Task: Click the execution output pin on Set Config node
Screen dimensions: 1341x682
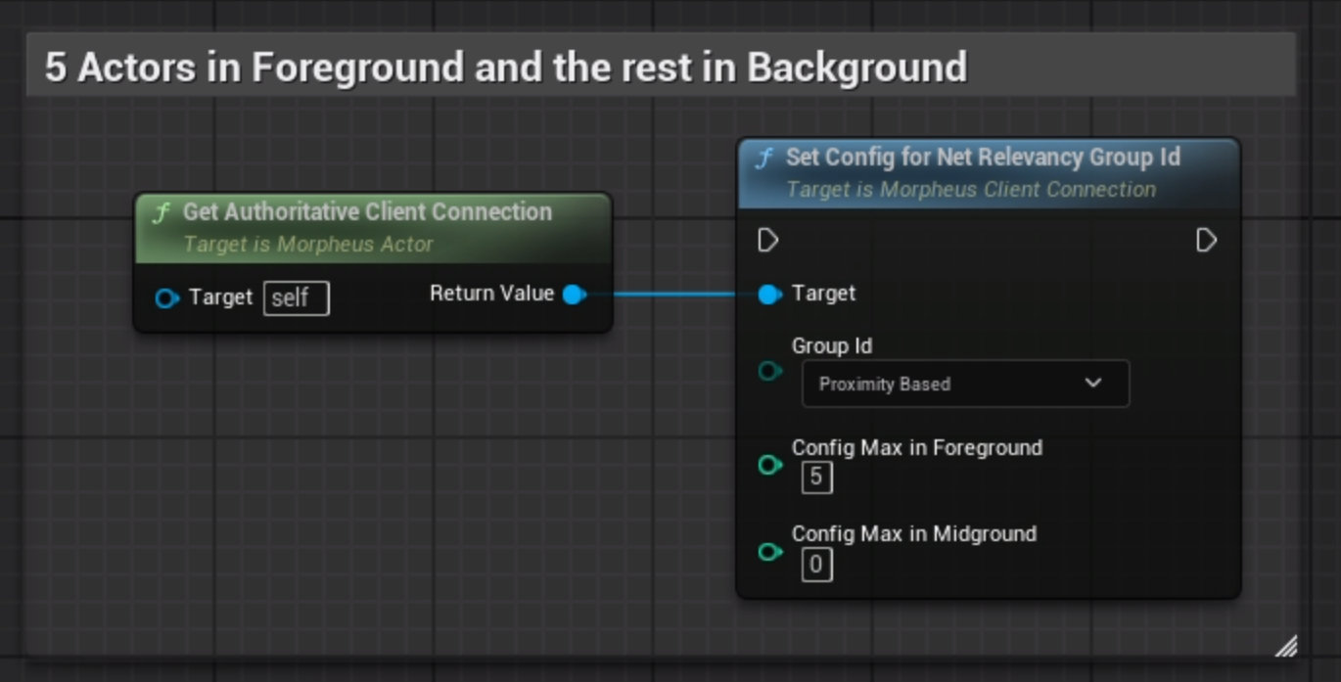Action: click(1206, 240)
